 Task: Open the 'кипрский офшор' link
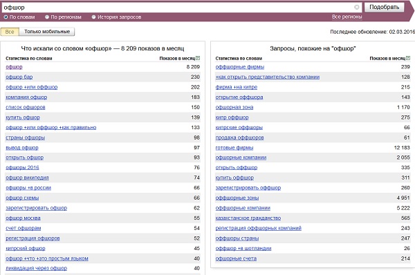pos(26,248)
